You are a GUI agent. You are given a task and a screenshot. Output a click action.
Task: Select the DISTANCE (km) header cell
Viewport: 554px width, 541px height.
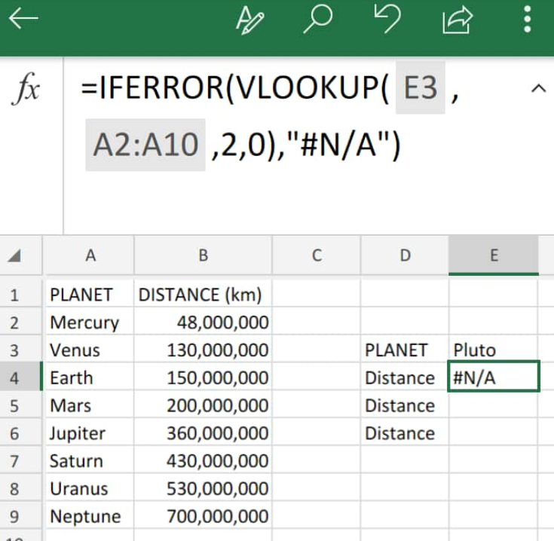point(204,295)
